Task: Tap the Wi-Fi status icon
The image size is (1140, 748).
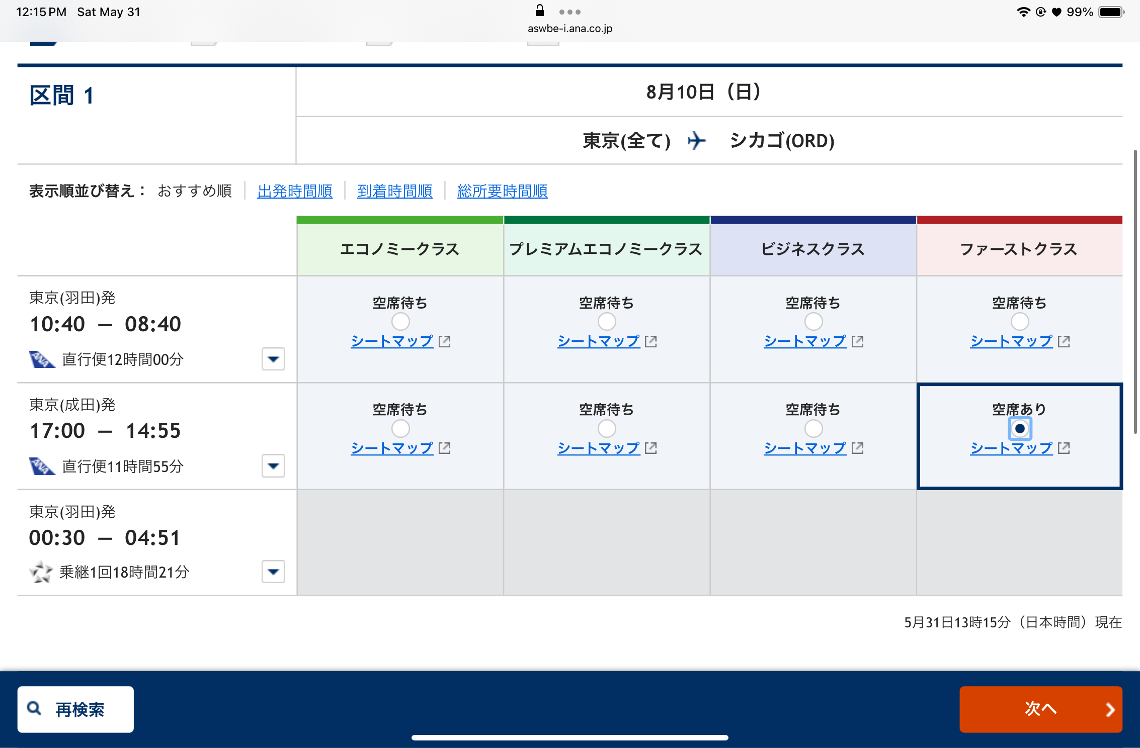Action: coord(1023,12)
